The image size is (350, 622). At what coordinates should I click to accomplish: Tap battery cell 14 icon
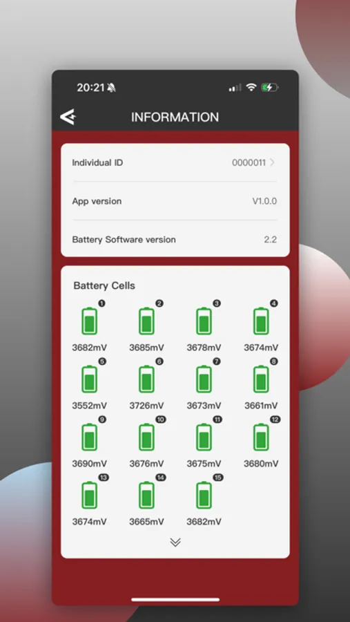(x=146, y=495)
